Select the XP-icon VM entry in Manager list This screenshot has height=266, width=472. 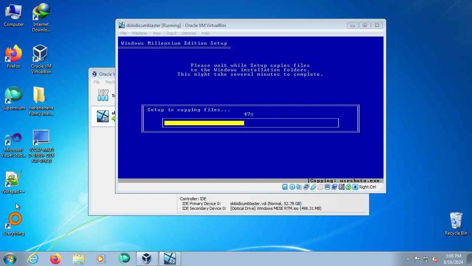pos(103,116)
